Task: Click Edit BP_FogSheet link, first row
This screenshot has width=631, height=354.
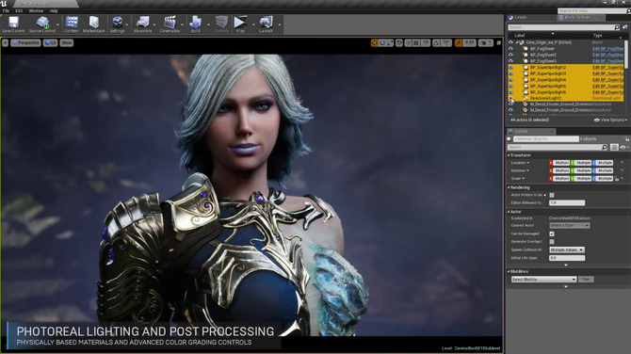Action: 607,49
